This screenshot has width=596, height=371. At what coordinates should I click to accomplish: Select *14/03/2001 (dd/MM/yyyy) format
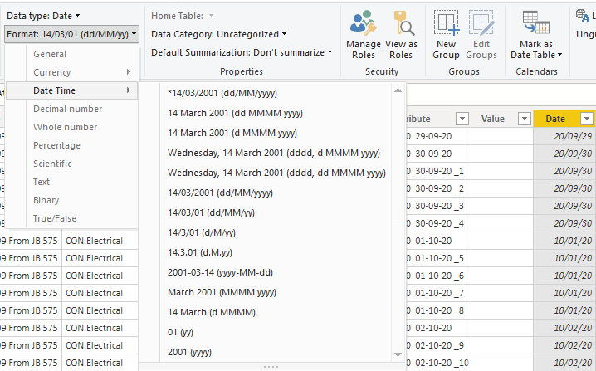click(266, 93)
